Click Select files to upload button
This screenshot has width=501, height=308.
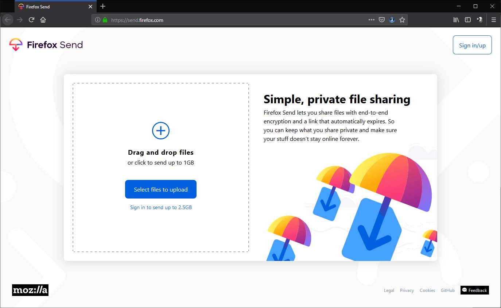point(161,189)
